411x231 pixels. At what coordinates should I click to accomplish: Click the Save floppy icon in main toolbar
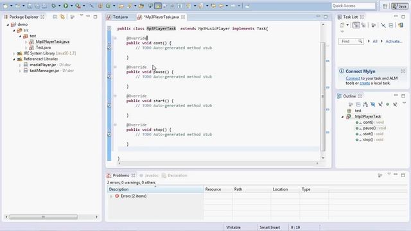(30, 6)
